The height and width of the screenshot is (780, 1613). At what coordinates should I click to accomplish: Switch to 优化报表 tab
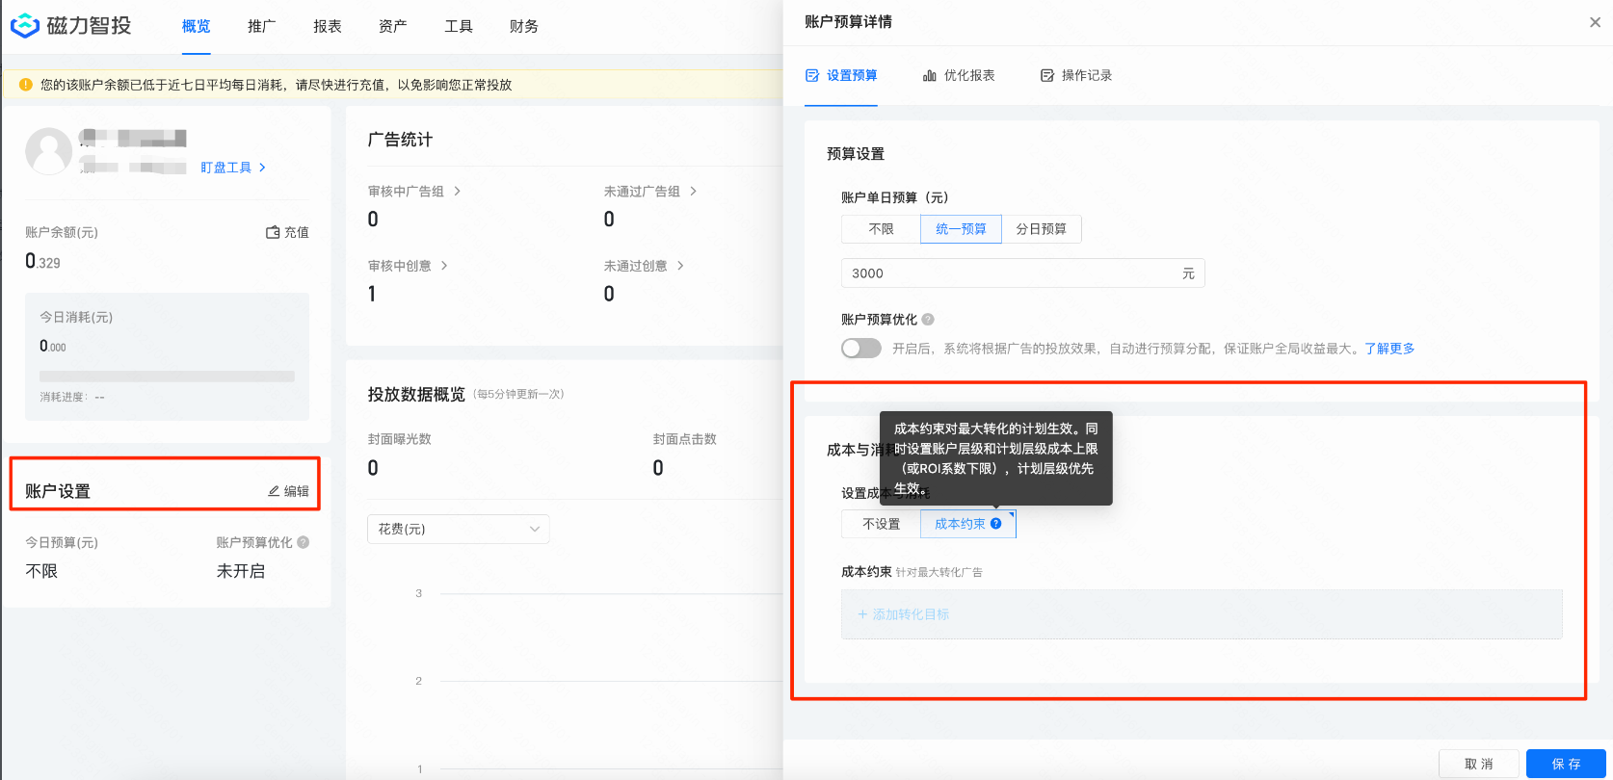pyautogui.click(x=959, y=75)
